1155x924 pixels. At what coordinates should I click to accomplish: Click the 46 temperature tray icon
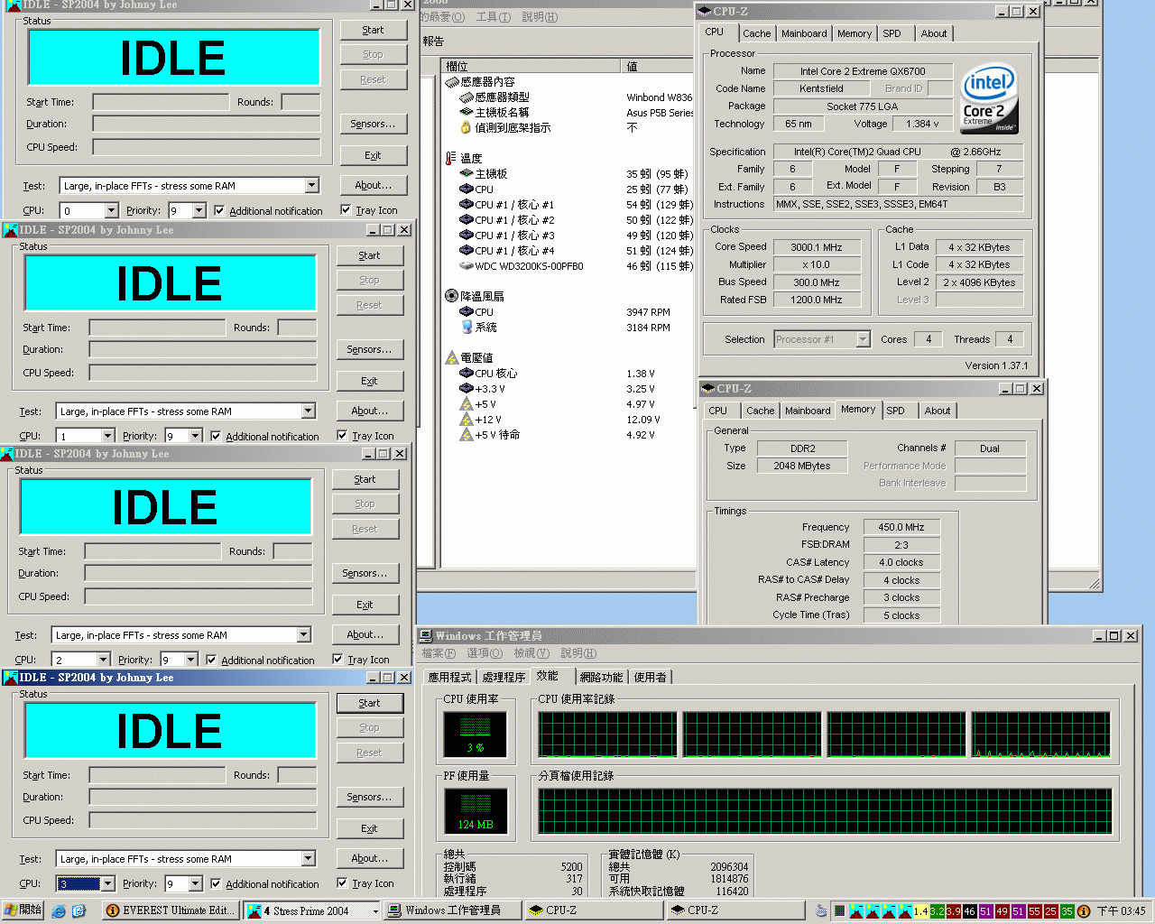coord(969,911)
